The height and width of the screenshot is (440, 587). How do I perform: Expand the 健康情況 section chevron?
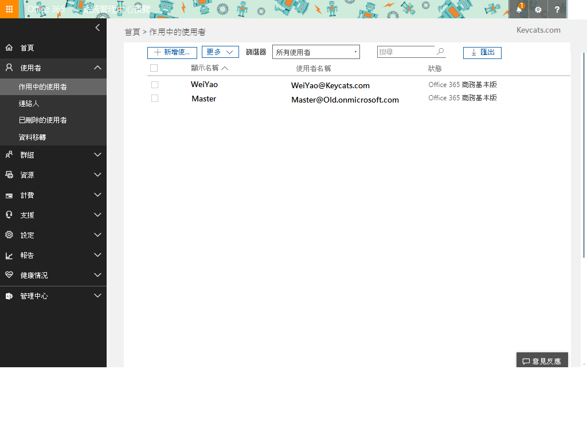[97, 275]
